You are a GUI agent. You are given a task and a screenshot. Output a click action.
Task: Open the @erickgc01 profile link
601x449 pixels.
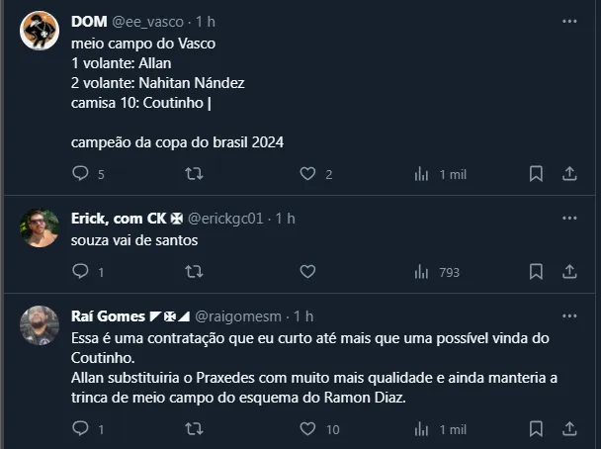pos(225,219)
